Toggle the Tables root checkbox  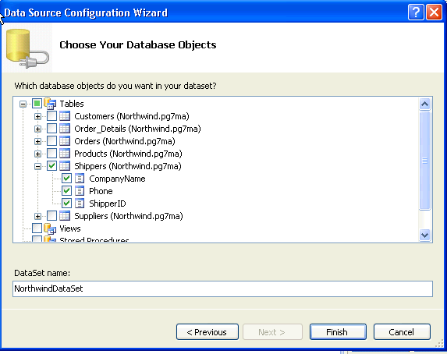click(37, 104)
